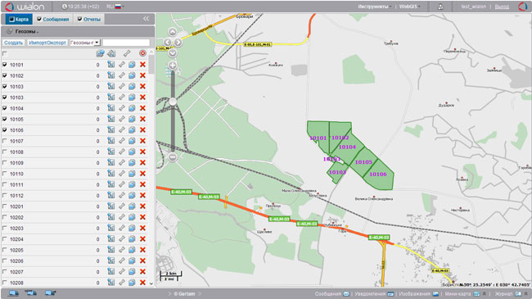This screenshot has width=532, height=299.
Task: Copy geofence 10107 using copy icon
Action: tap(132, 141)
